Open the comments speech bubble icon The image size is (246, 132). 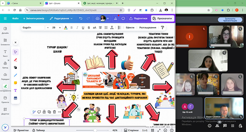(x=123, y=18)
